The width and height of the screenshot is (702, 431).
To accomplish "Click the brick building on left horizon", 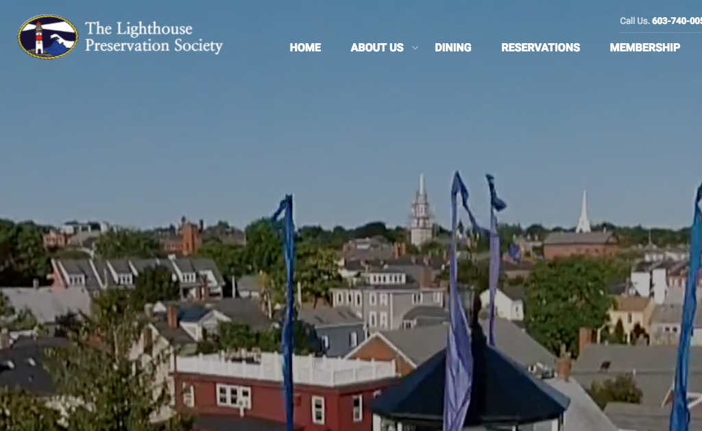I will pyautogui.click(x=182, y=238).
